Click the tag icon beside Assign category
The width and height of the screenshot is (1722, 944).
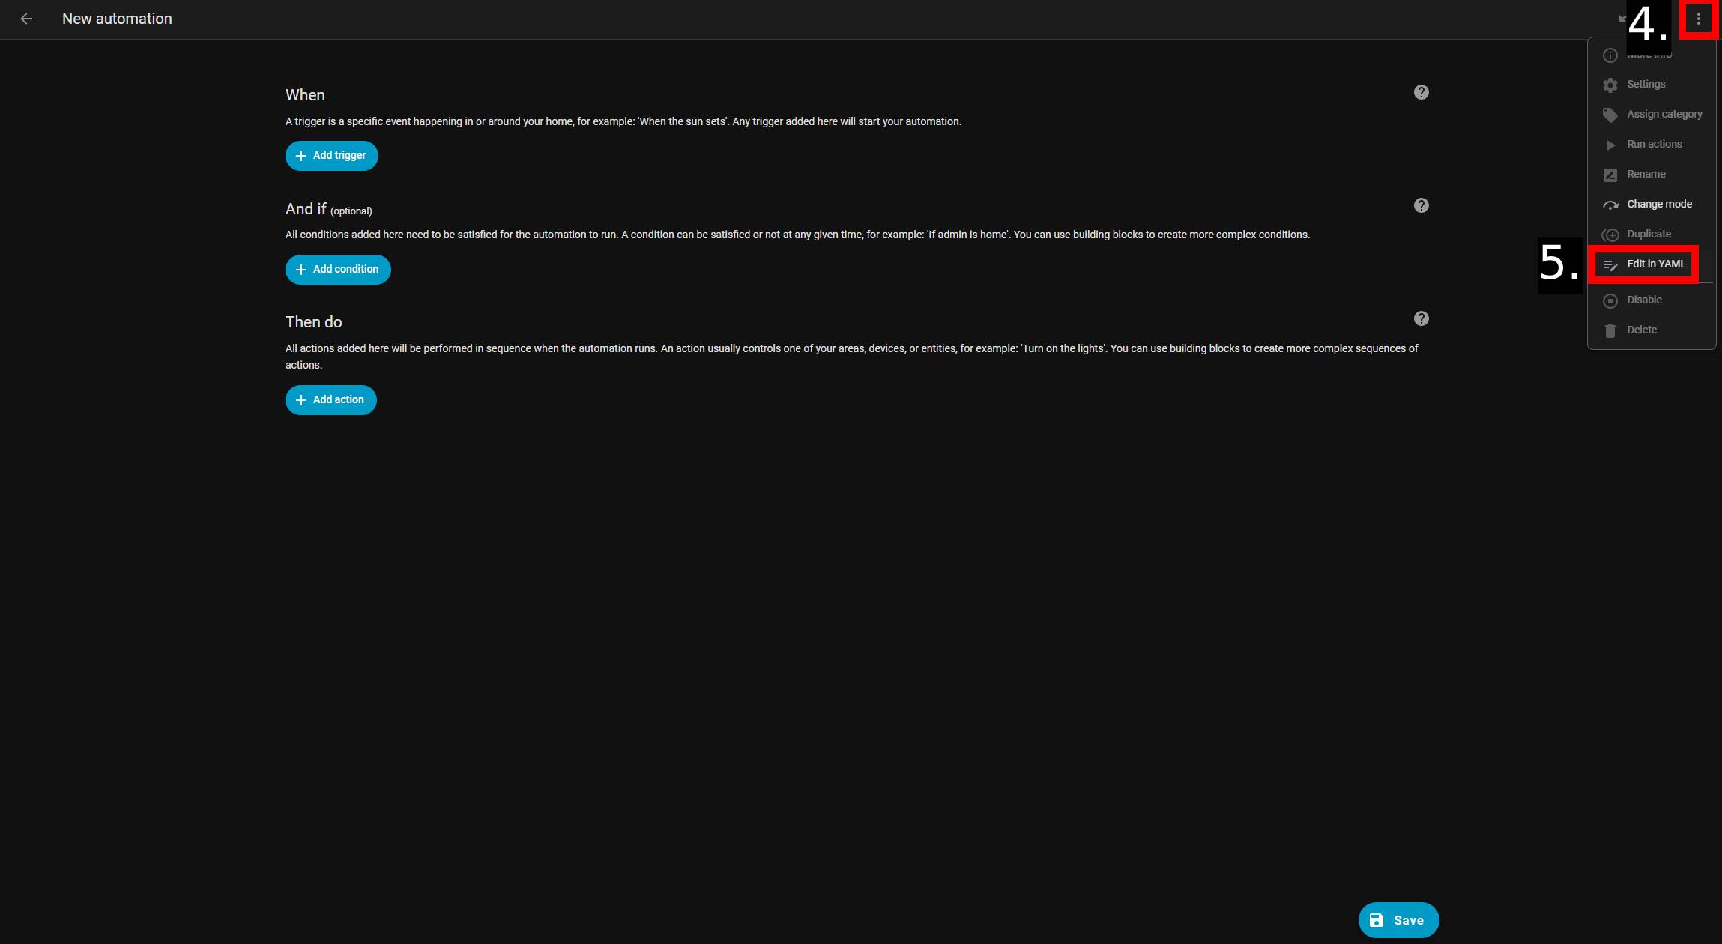pos(1610,115)
